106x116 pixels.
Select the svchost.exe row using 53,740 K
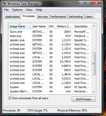50,62
